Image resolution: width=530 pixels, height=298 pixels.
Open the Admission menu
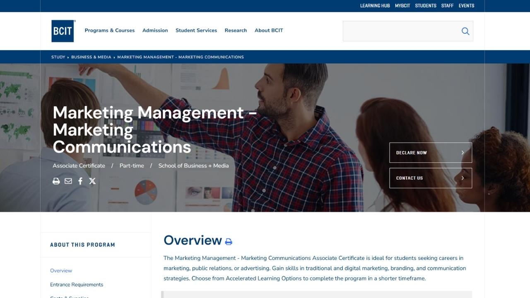155,30
